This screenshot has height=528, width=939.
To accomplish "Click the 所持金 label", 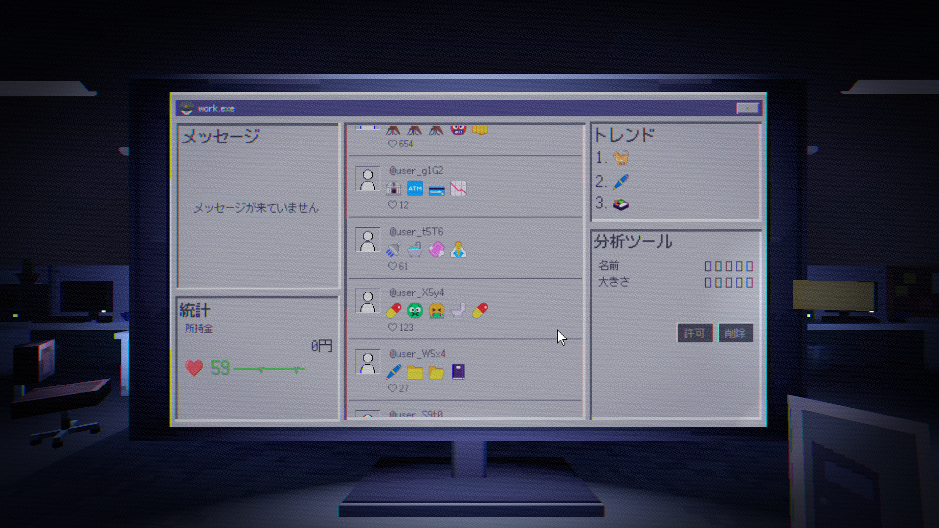I will pos(199,329).
